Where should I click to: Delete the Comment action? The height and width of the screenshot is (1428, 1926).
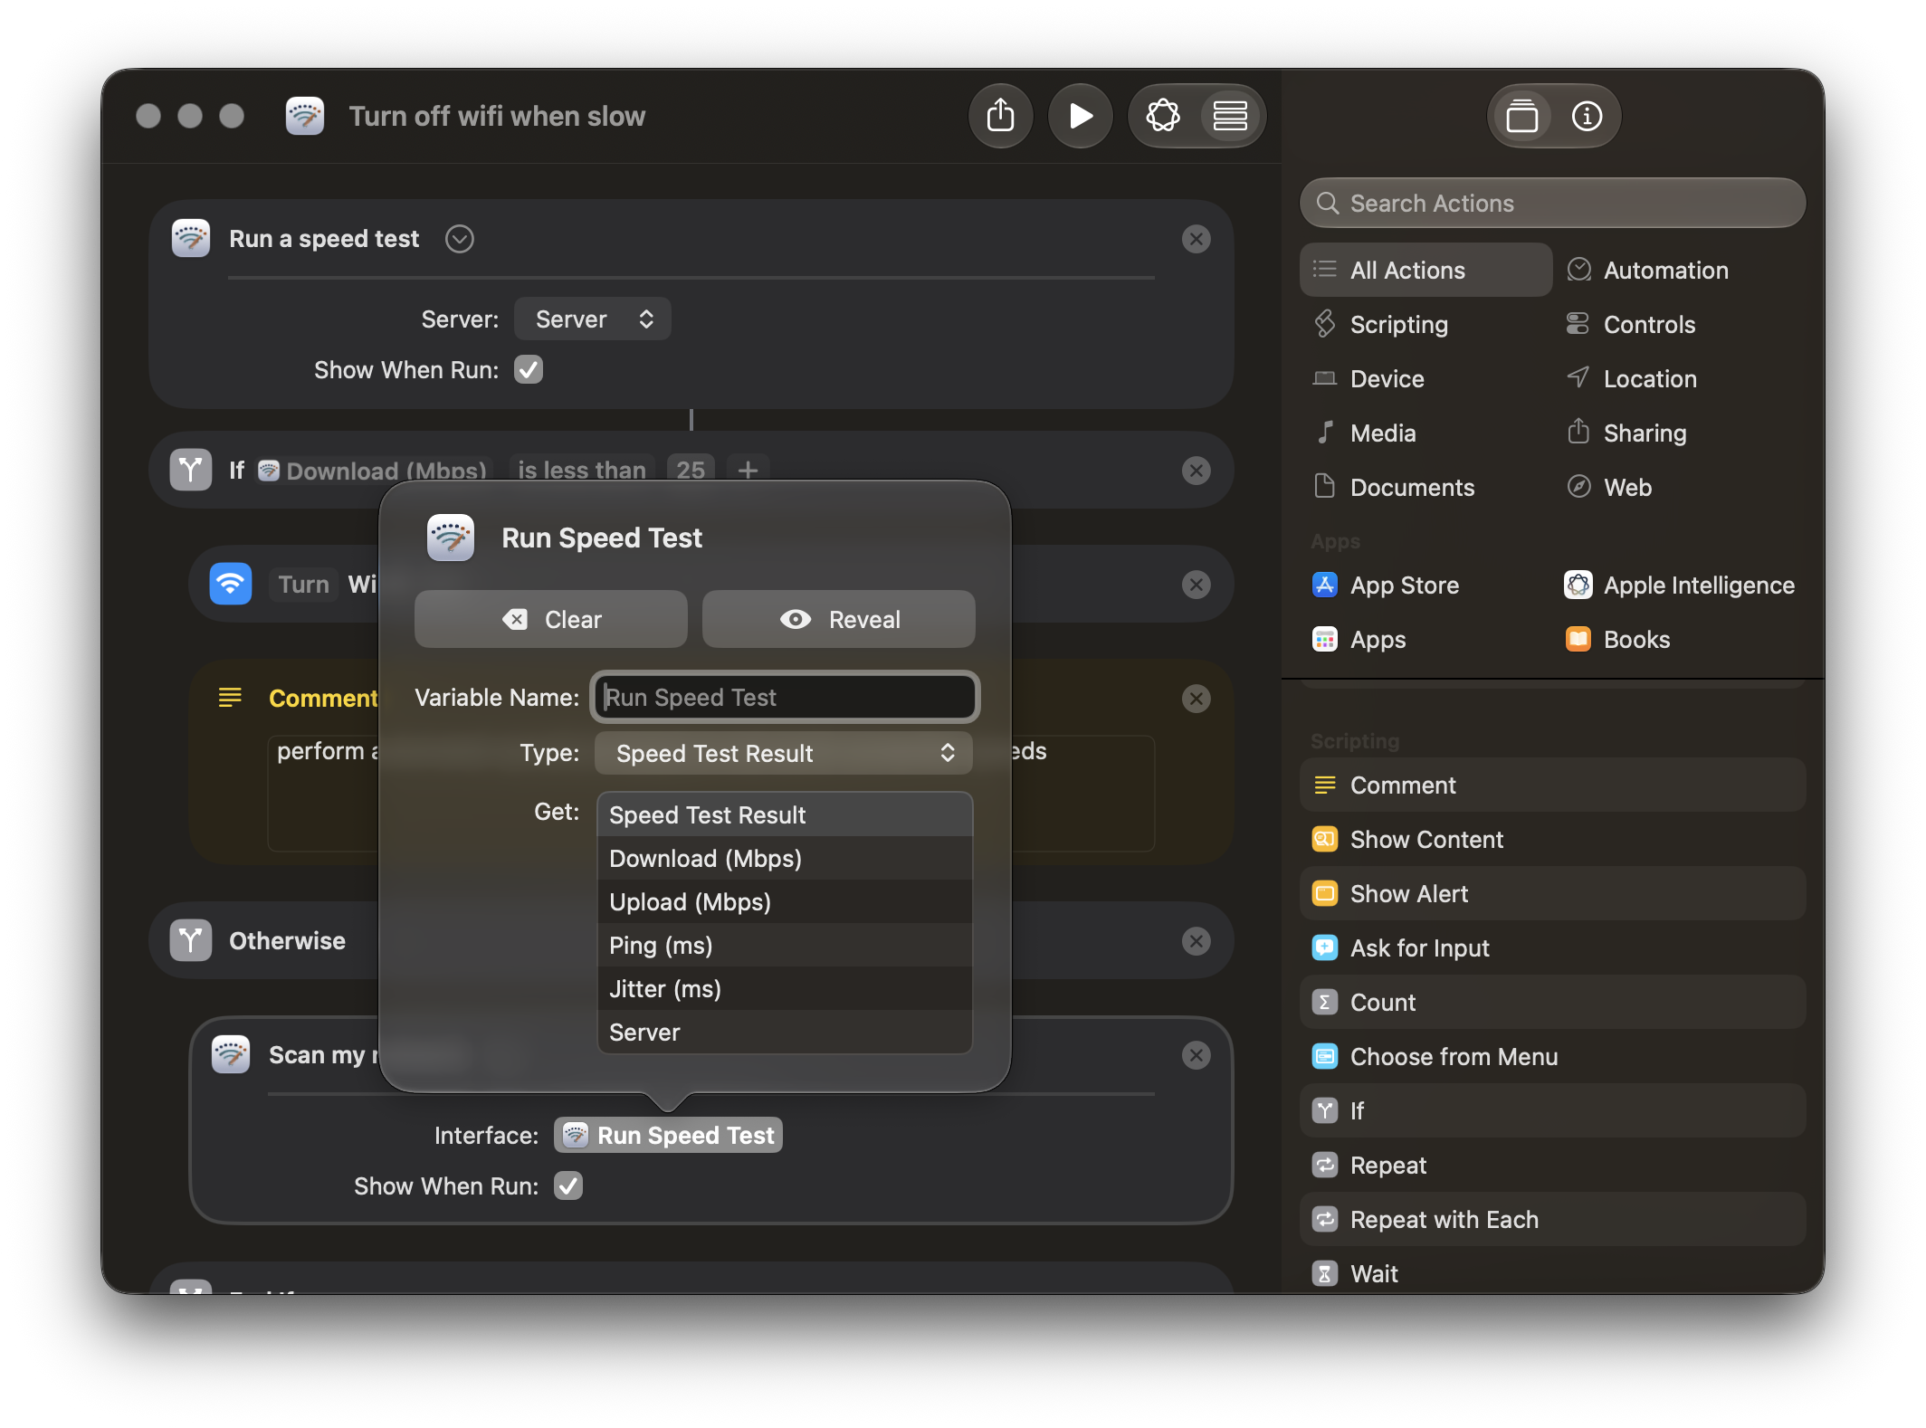(1196, 699)
